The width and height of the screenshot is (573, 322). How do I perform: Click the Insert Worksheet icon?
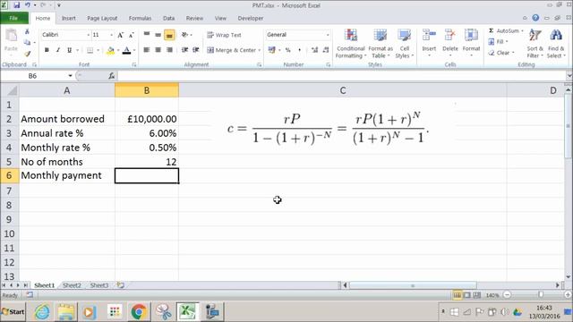tap(121, 285)
